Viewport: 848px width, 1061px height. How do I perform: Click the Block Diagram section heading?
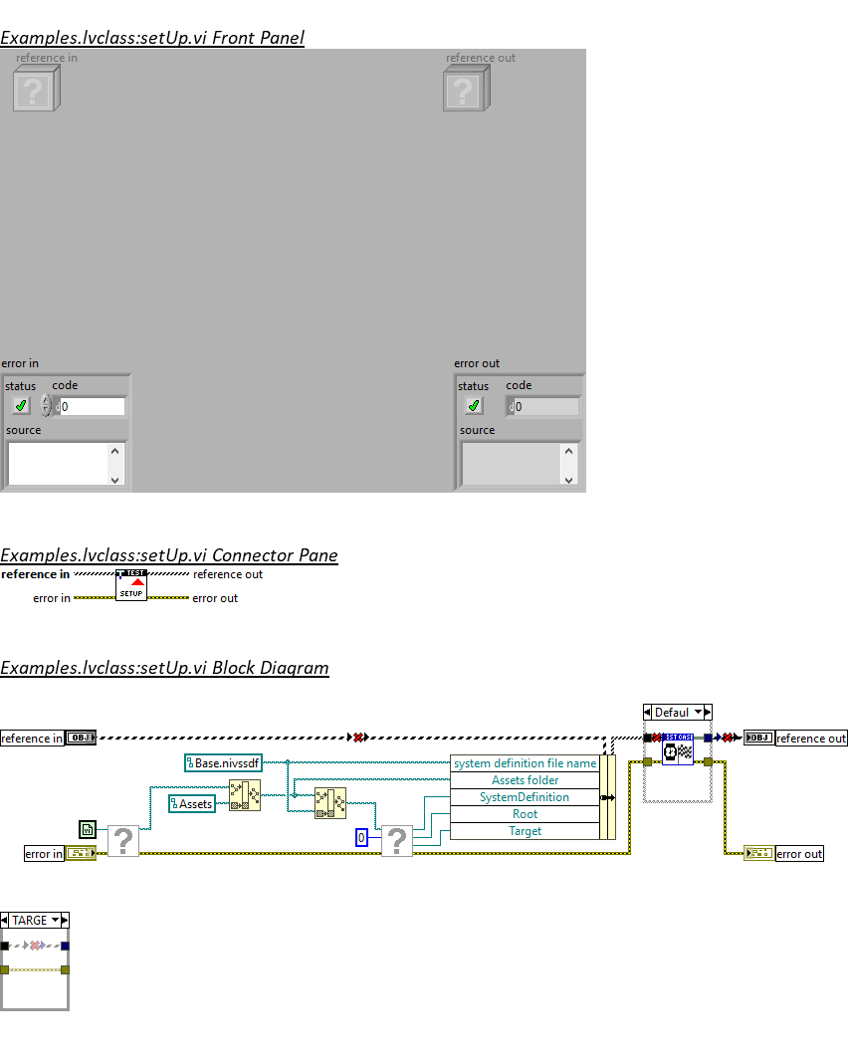click(x=164, y=667)
